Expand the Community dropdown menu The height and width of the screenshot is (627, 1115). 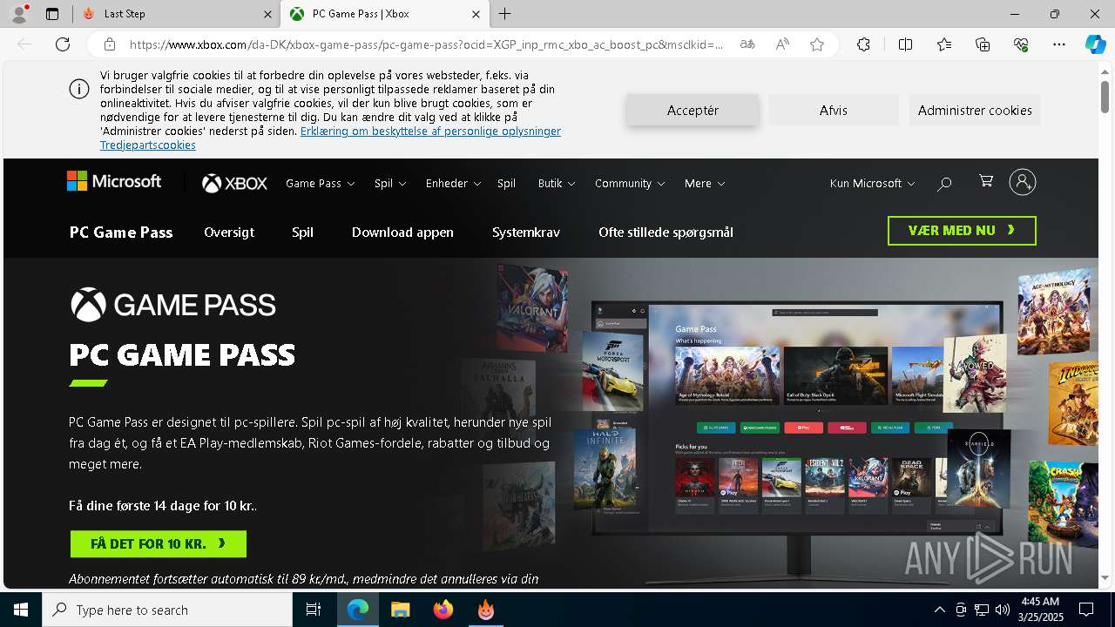pos(630,184)
